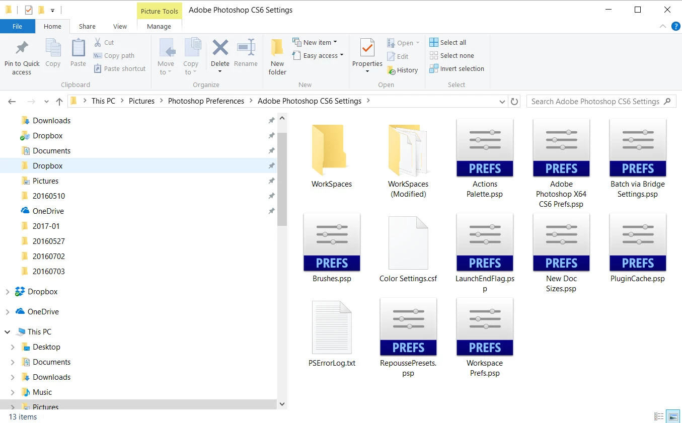The width and height of the screenshot is (682, 423).
Task: Select Adobe Photoshop X64 CS6 Prefs.psp
Action: click(561, 164)
